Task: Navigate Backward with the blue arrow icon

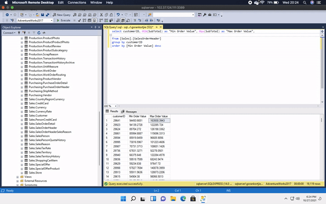Action: pyautogui.click(x=7, y=15)
